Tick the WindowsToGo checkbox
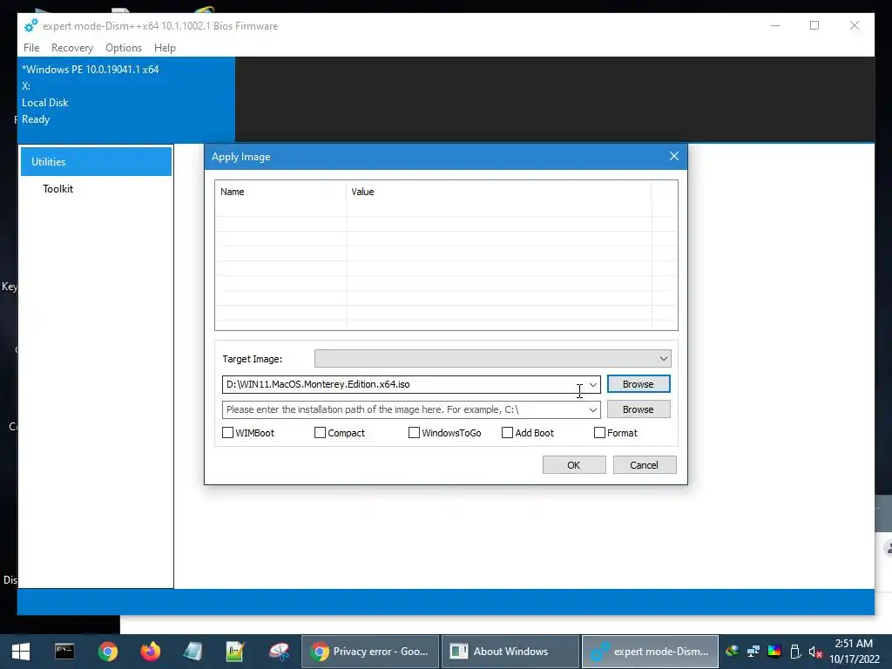Image resolution: width=892 pixels, height=669 pixels. pos(414,433)
